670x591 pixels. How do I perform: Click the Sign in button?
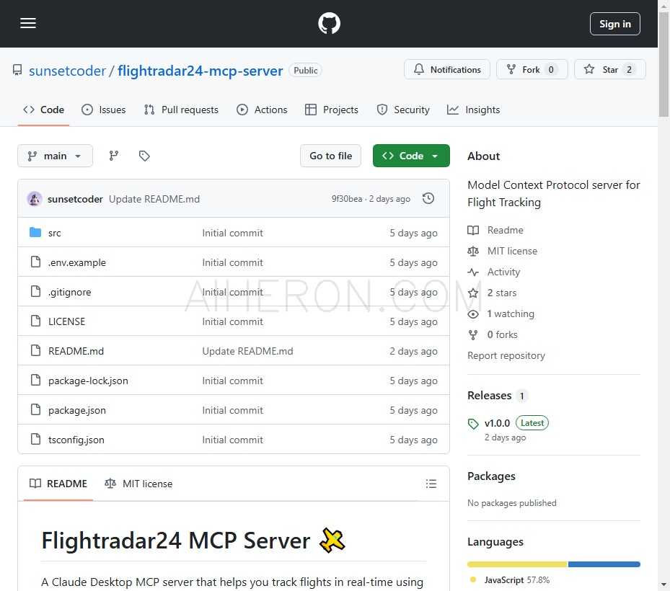615,24
